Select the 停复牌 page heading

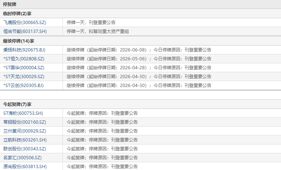pos(10,4)
